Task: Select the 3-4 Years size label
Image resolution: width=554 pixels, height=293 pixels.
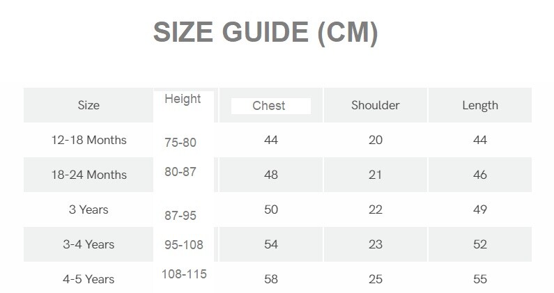Action: (89, 244)
